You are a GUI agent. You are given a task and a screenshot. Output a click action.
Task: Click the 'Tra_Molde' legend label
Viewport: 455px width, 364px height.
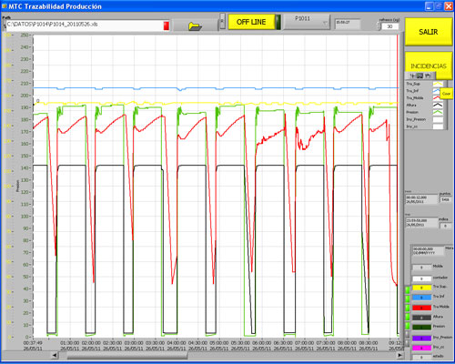[415, 98]
